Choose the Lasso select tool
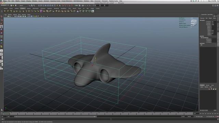This screenshot has height=123, width=219. [x=1, y=20]
